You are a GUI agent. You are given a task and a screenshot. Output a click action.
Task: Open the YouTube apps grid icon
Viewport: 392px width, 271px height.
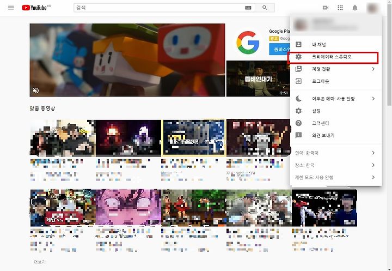tap(340, 8)
